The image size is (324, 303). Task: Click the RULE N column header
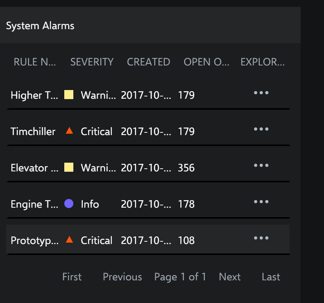(34, 62)
